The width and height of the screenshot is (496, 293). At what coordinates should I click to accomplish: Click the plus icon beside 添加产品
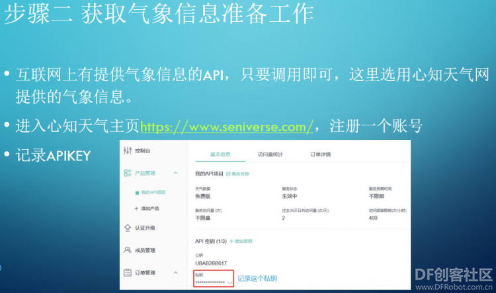(136, 209)
